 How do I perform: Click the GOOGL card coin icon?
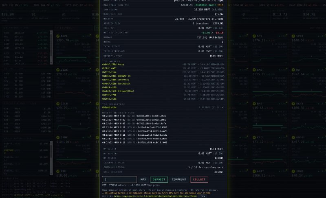click(x=293, y=137)
